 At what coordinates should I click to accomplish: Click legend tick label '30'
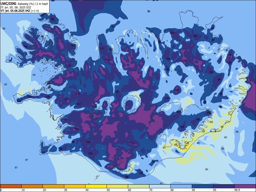66,190
